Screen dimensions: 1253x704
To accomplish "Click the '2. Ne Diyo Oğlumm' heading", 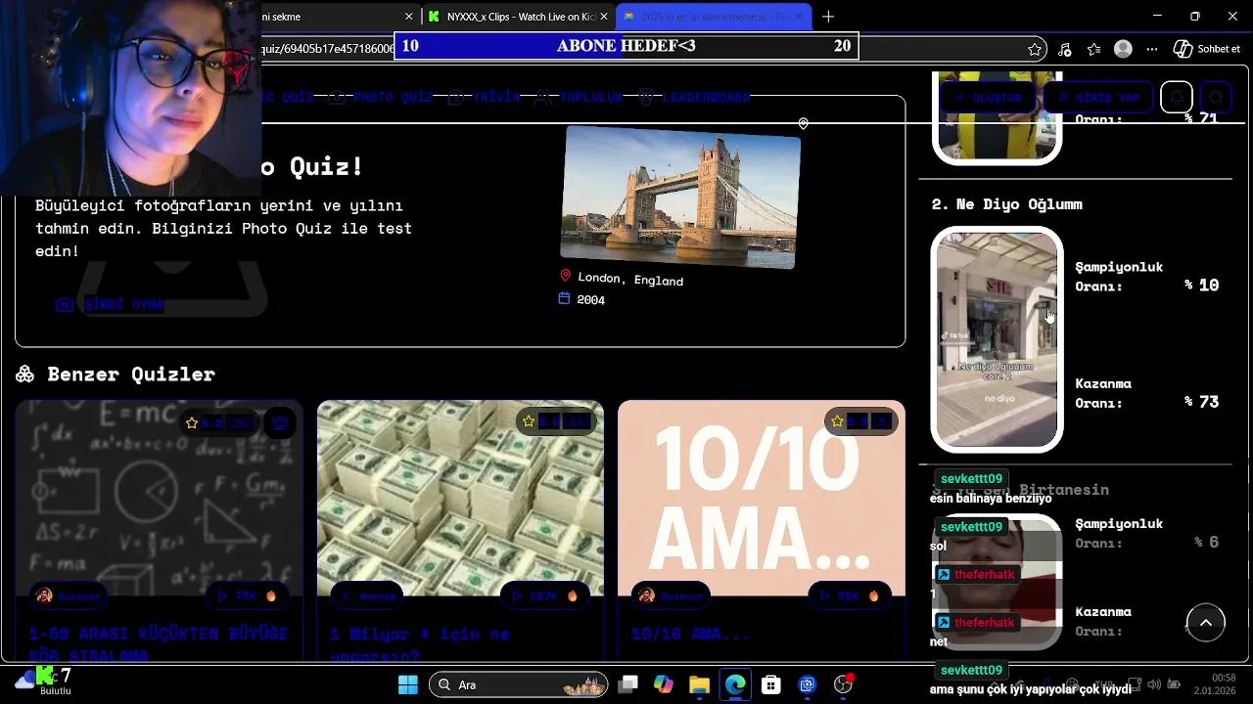I will click(1006, 204).
